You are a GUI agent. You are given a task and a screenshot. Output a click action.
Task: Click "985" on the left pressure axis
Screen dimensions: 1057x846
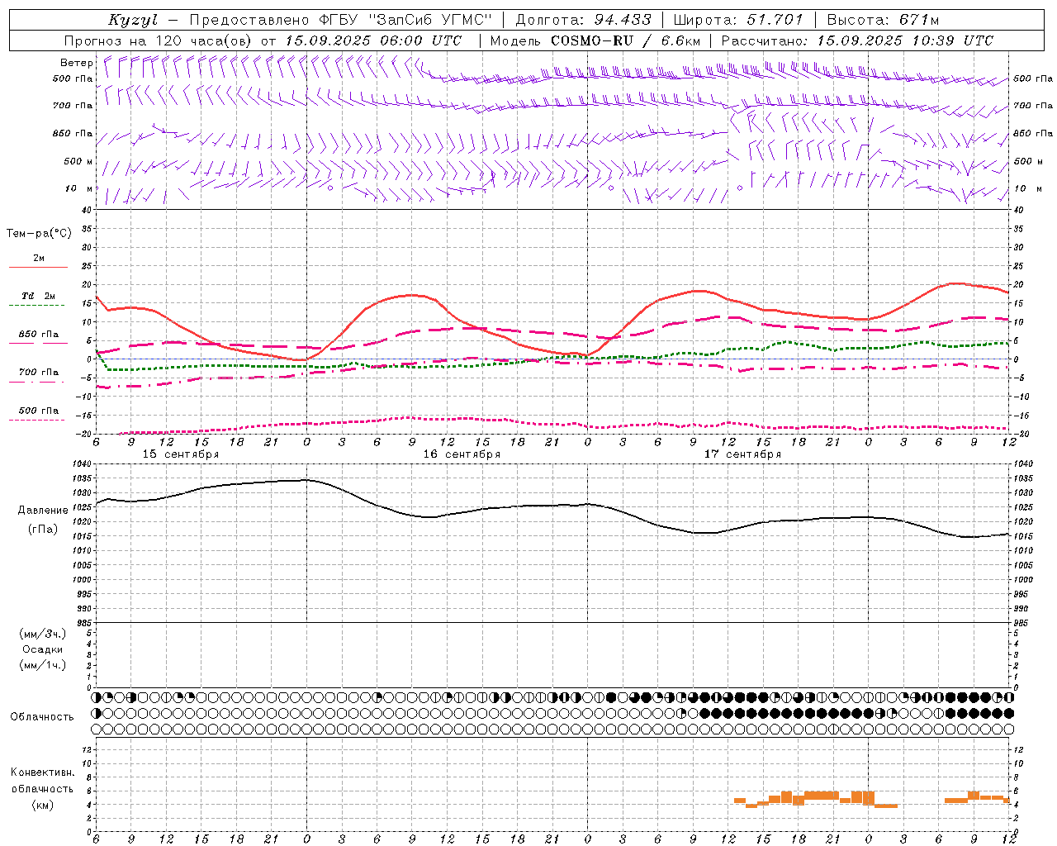[86, 623]
